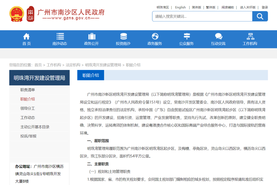277x185 pixels.
Task: Select the 公众服务 sliders icon
Action: pos(186,36)
